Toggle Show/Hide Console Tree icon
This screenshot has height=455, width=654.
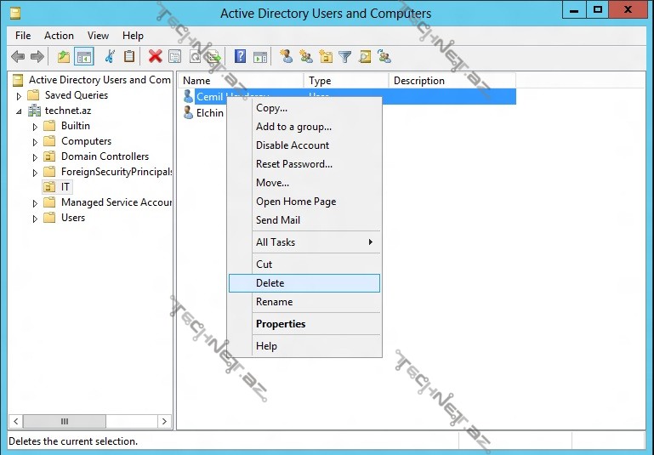(84, 56)
